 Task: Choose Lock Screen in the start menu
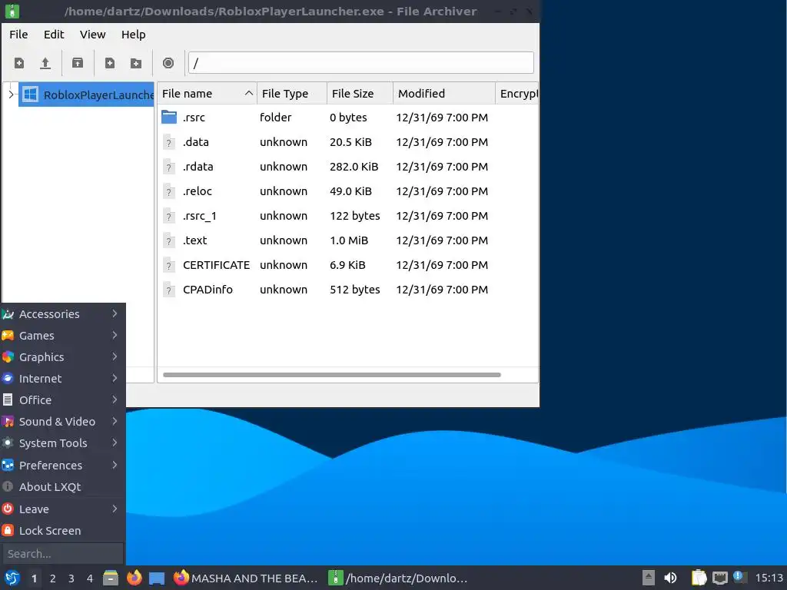tap(63, 530)
